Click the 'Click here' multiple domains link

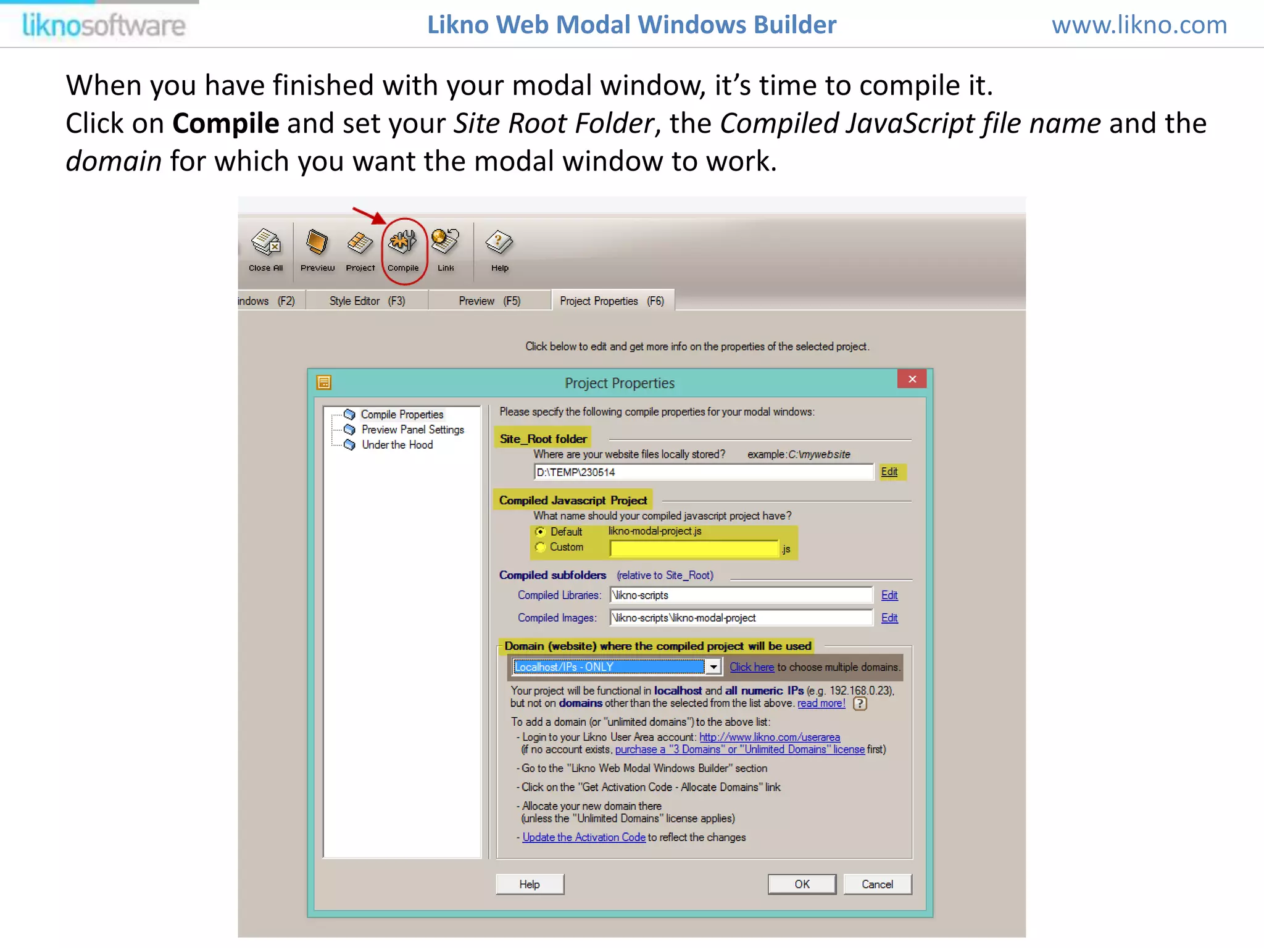coord(752,667)
